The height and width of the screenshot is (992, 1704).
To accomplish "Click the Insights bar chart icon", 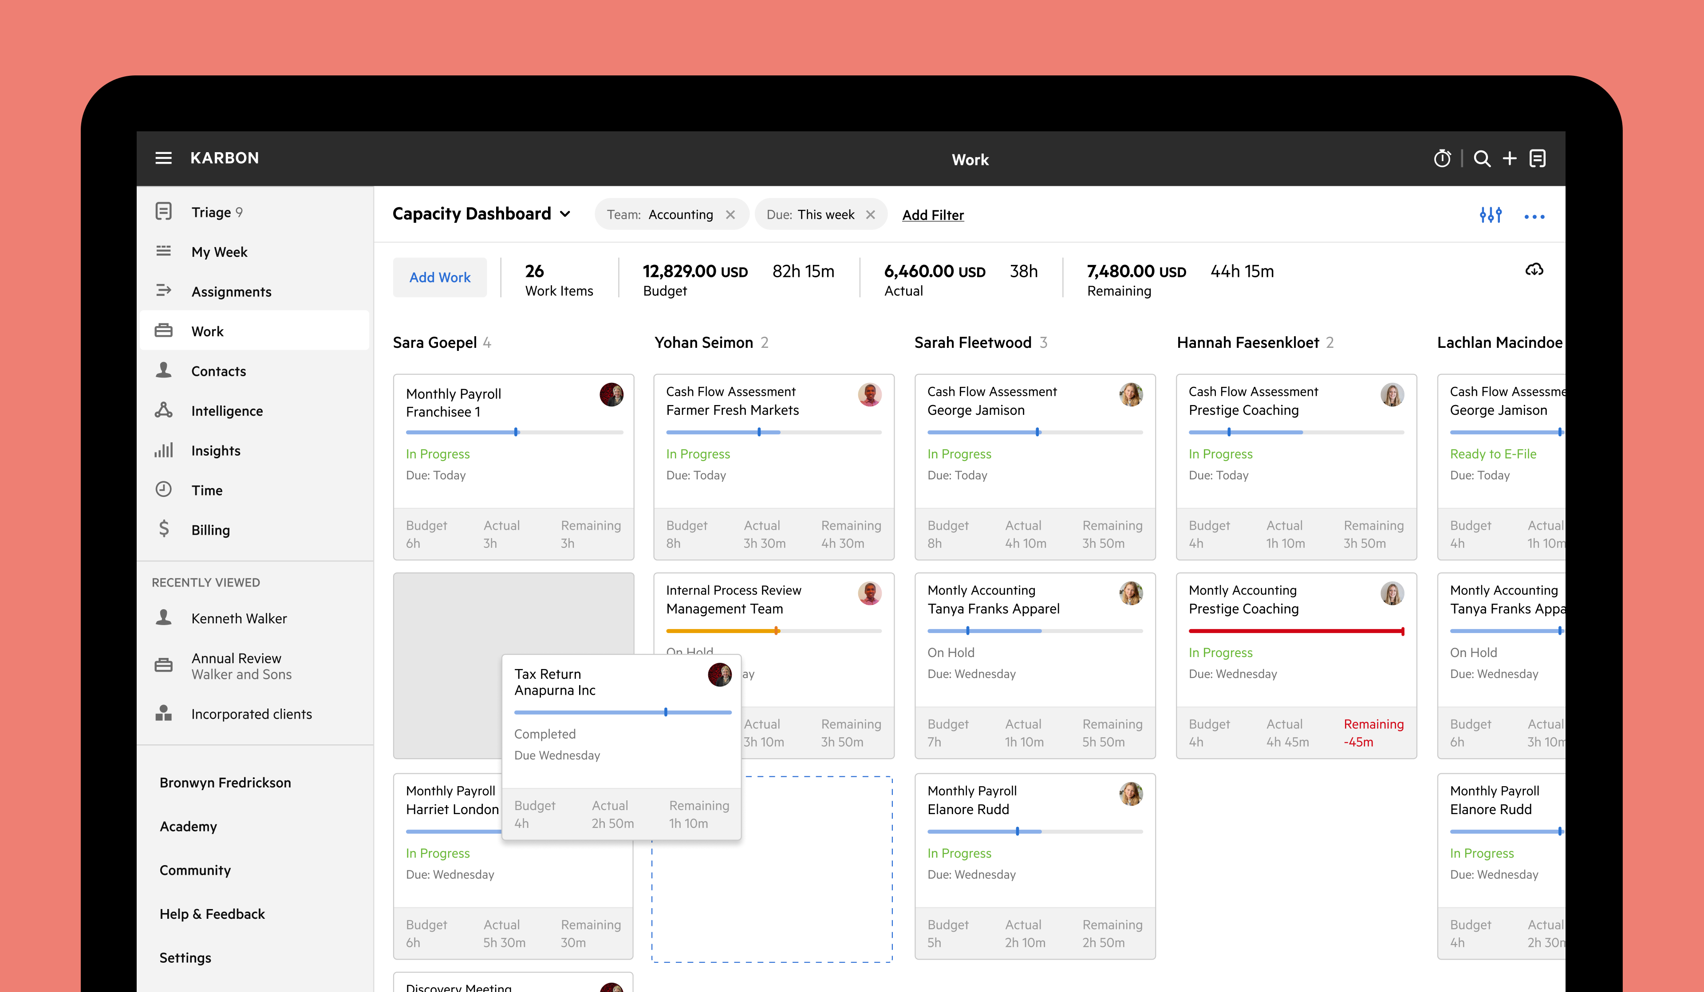I will click(166, 450).
